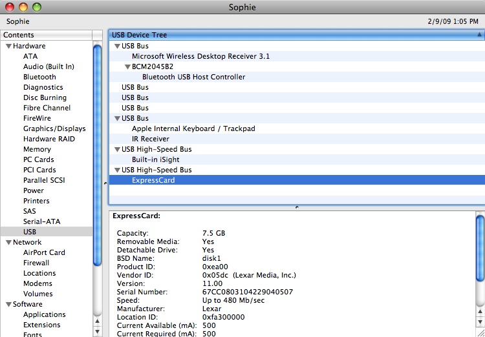Select the ExpressCard device row
Viewport: 485px width, 337px height.
click(x=297, y=180)
